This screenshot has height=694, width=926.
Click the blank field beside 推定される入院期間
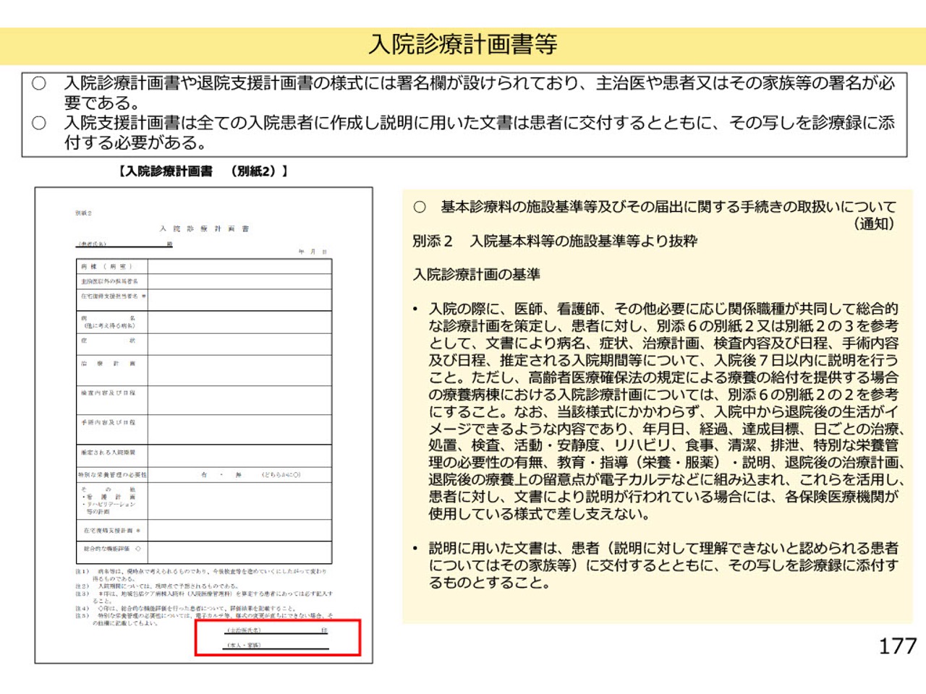(x=239, y=455)
